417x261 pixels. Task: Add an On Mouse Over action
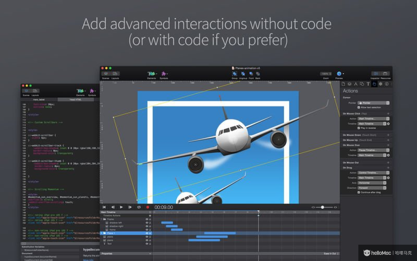(388, 145)
